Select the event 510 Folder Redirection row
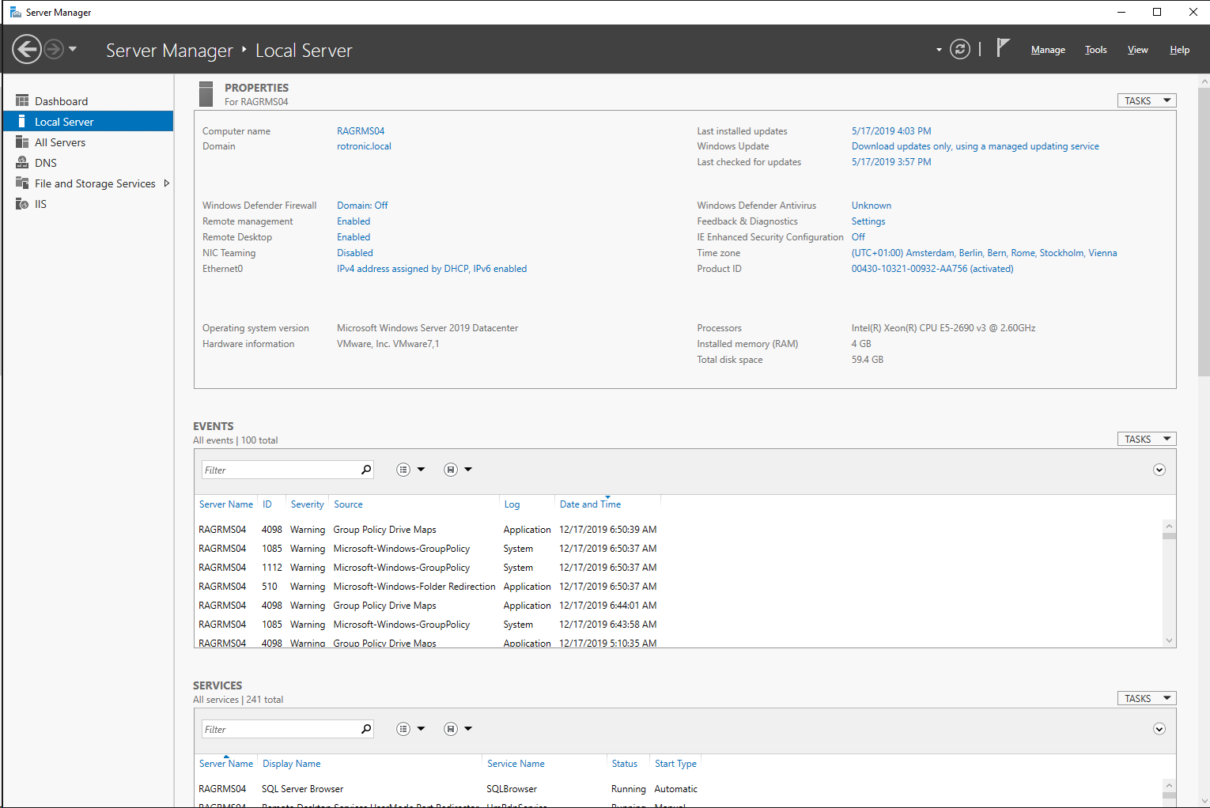The image size is (1210, 808). click(428, 587)
